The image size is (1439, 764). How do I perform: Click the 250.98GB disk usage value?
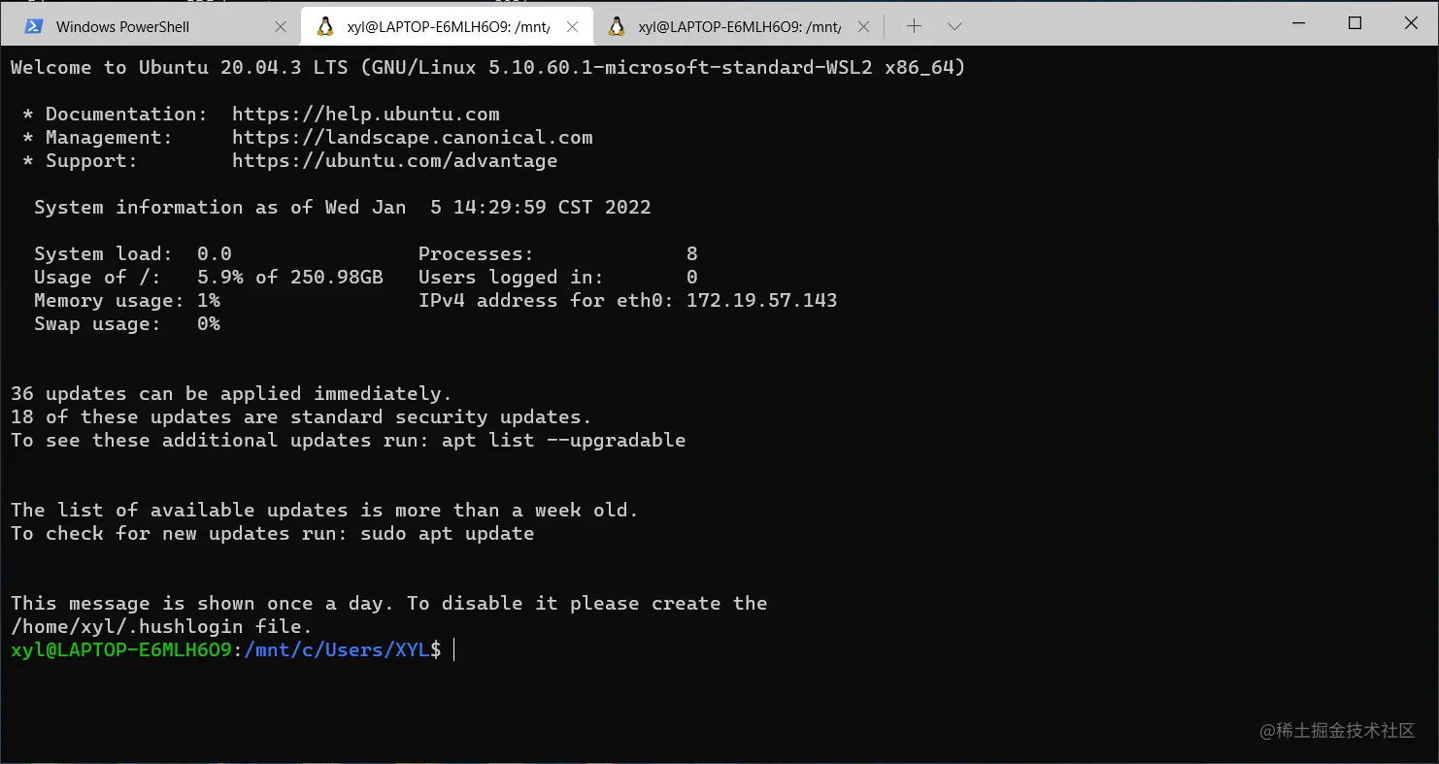[x=337, y=278]
